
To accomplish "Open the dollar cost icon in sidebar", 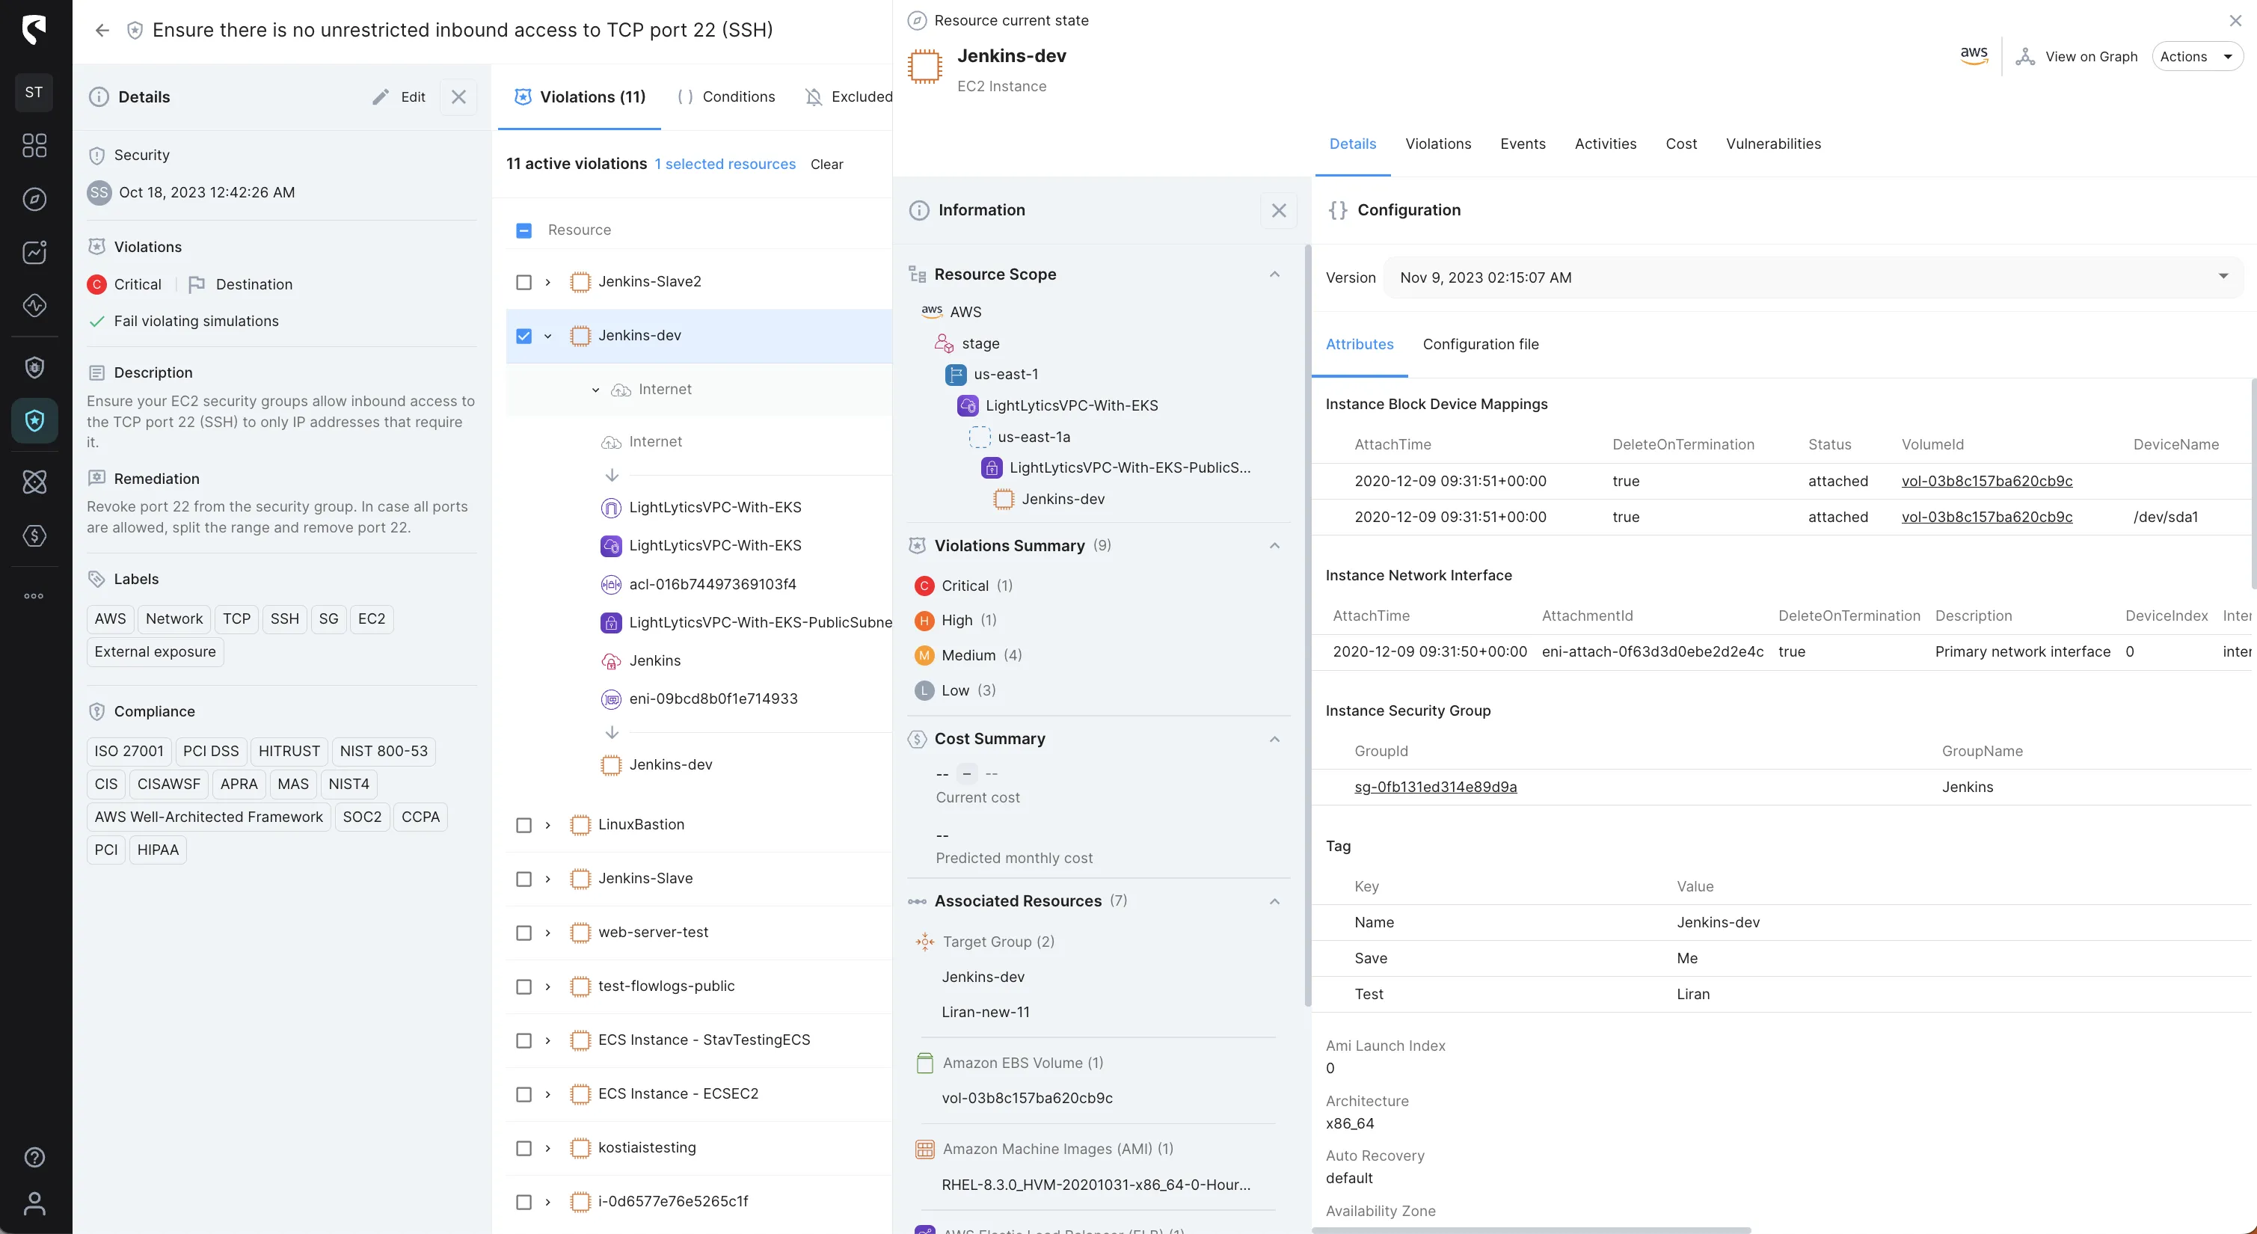I will [x=34, y=535].
